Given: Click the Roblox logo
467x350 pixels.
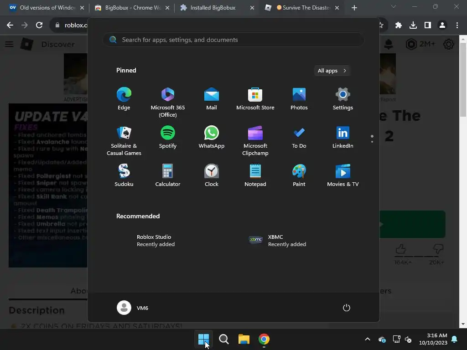Looking at the screenshot, I should pos(26,44).
